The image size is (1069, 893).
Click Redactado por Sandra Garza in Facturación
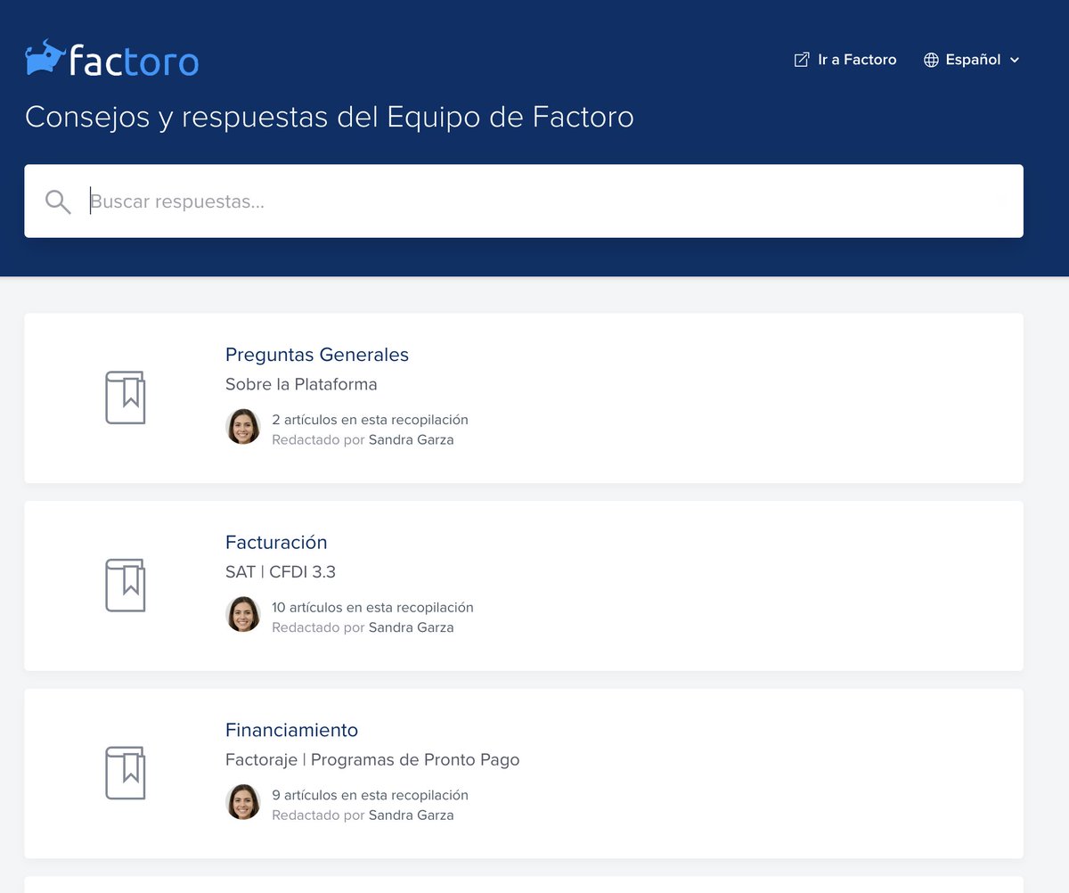[x=363, y=628]
